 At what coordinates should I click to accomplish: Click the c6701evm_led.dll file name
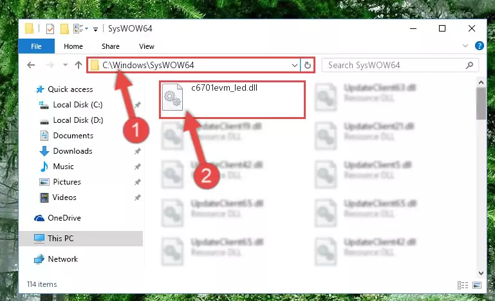pos(224,87)
